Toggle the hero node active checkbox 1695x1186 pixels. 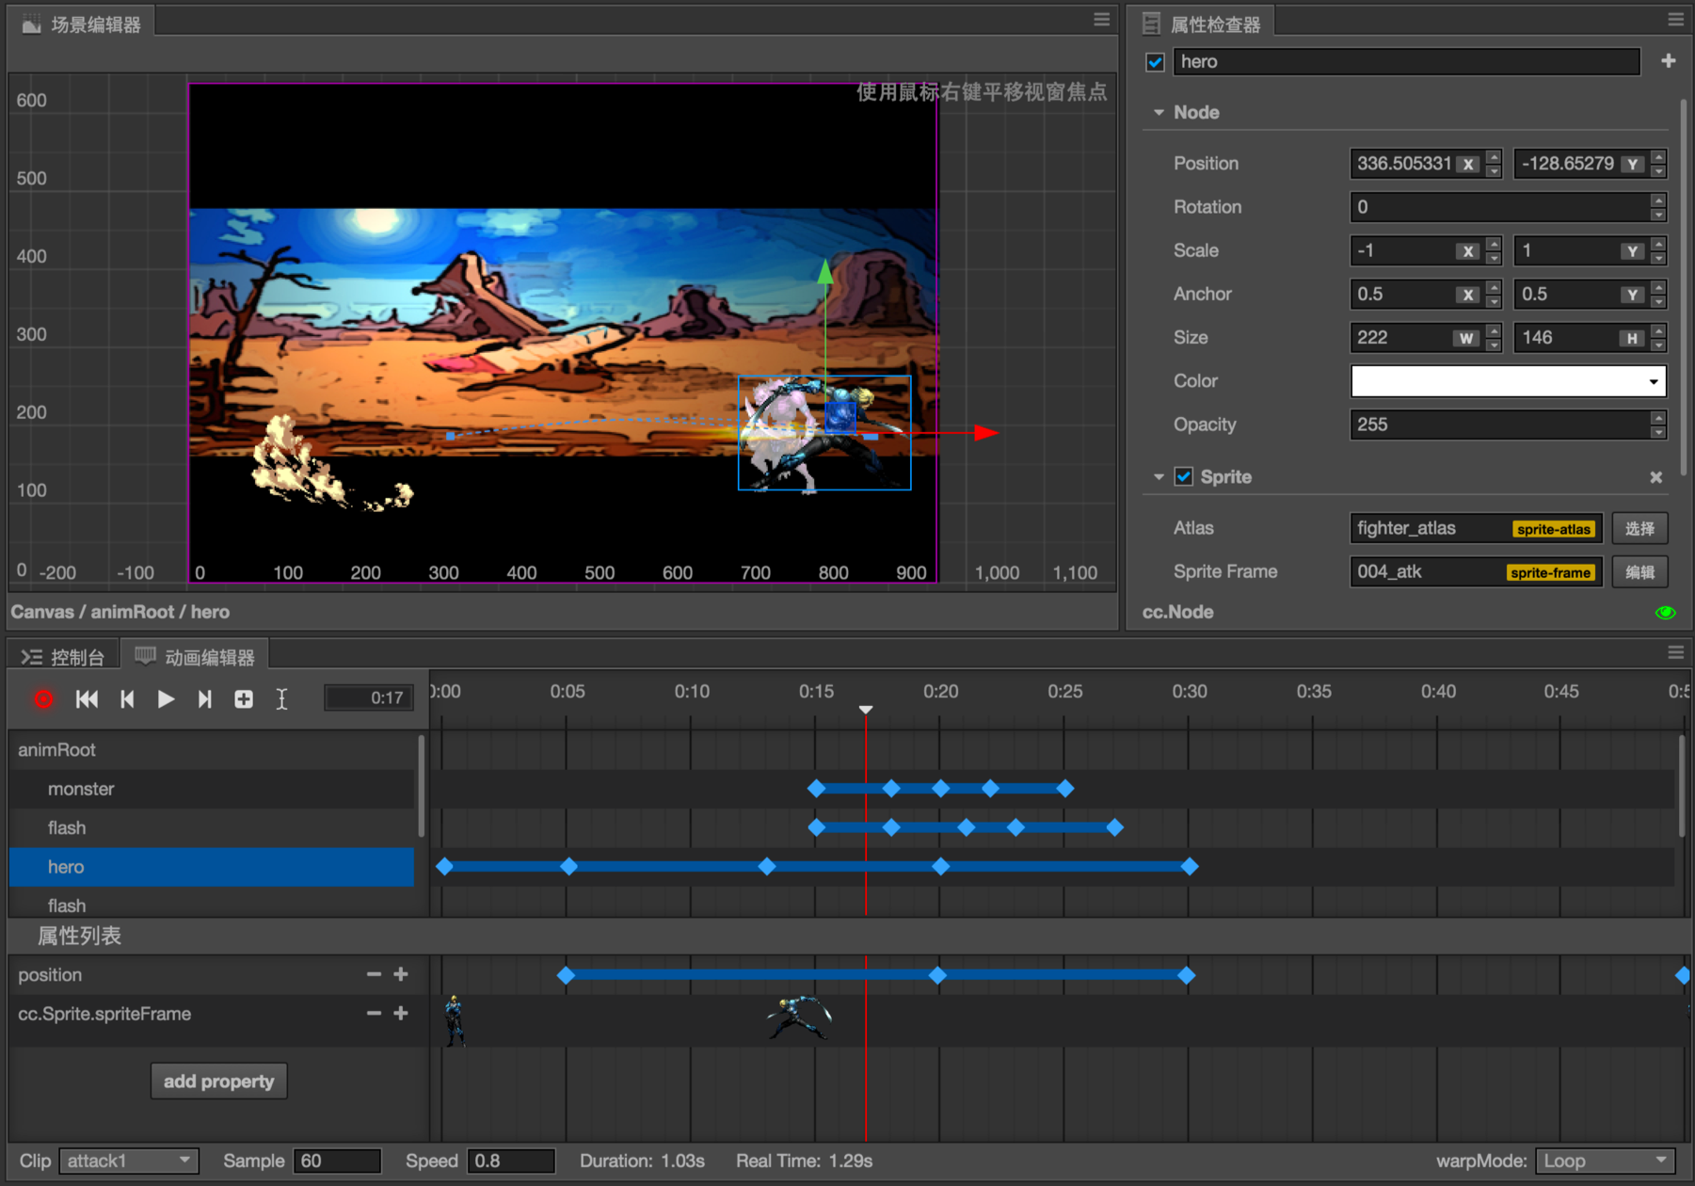click(x=1155, y=62)
